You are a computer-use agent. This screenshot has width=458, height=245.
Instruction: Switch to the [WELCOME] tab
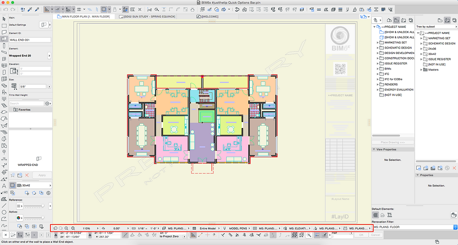click(207, 16)
